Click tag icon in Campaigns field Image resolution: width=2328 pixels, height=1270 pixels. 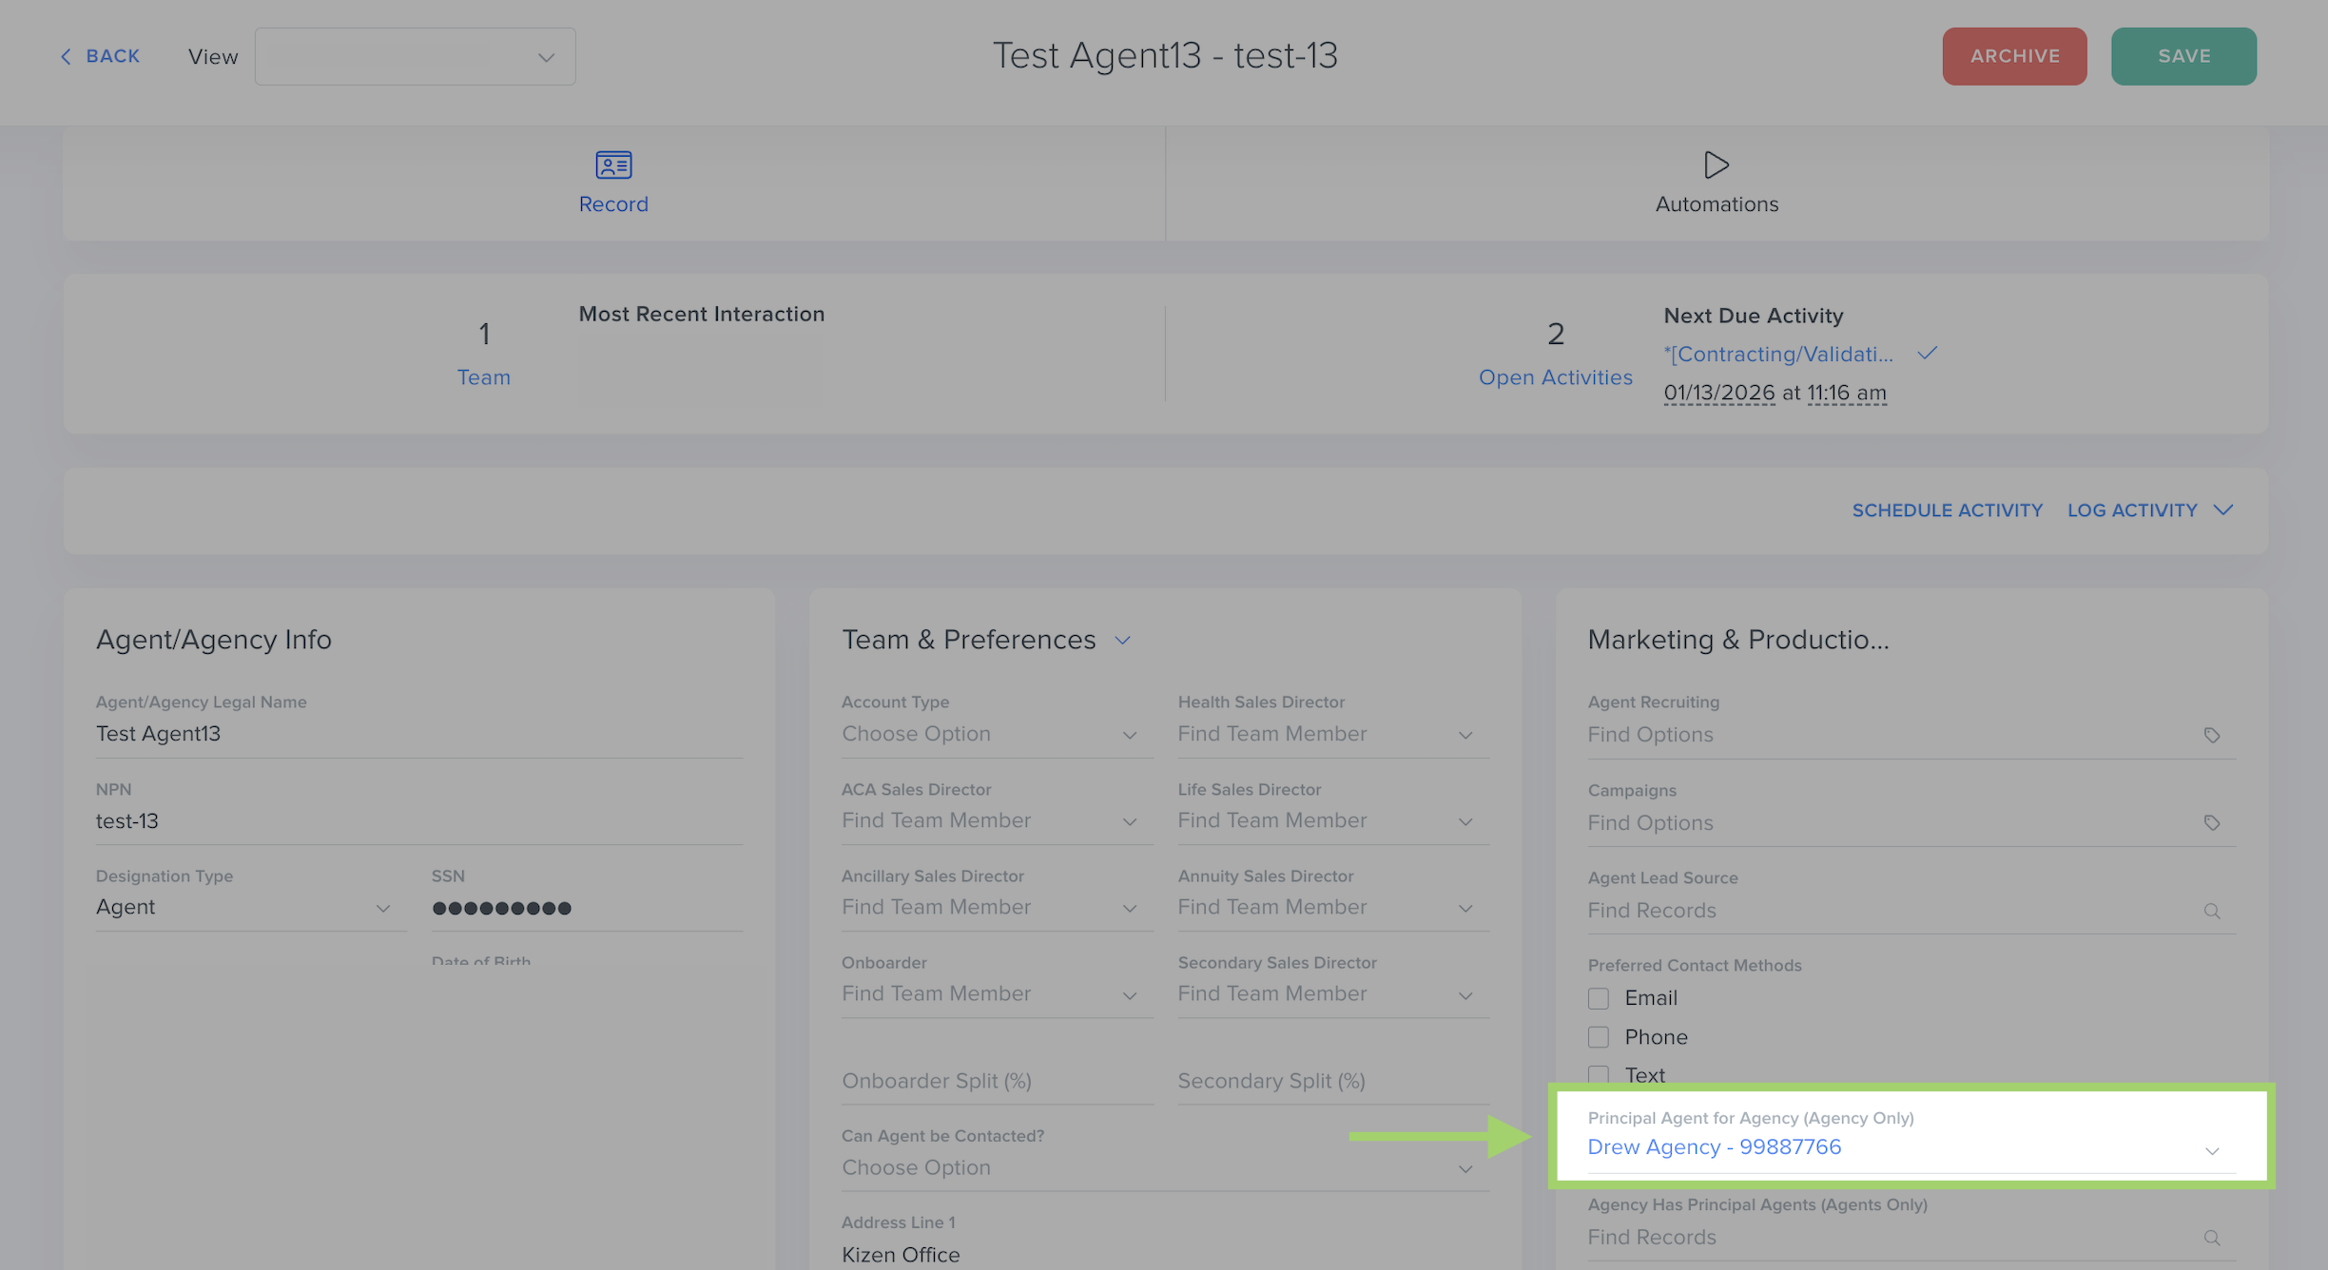(x=2211, y=822)
